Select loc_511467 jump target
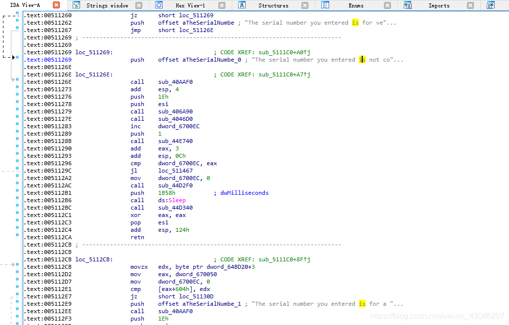509x325 pixels. (x=175, y=171)
